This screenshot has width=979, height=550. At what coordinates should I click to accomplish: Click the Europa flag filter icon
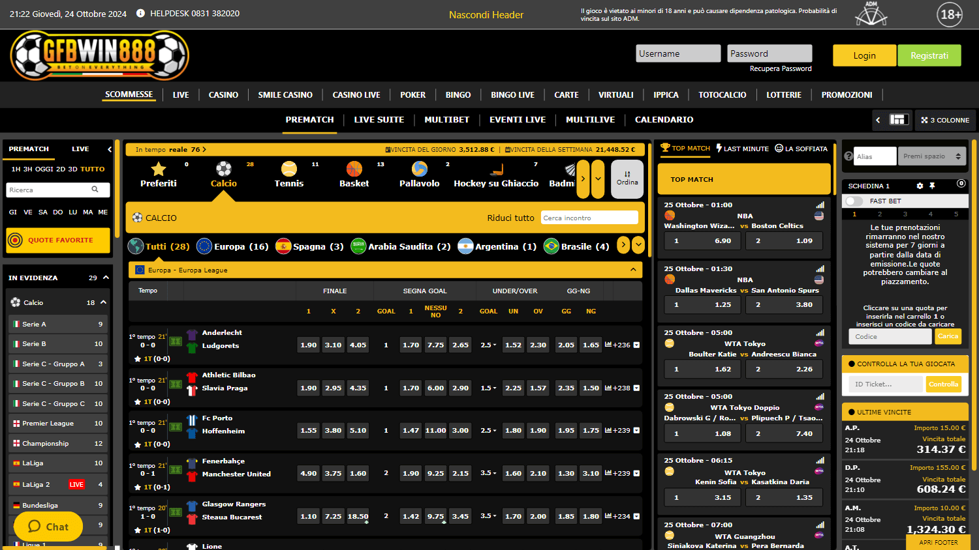coord(204,246)
